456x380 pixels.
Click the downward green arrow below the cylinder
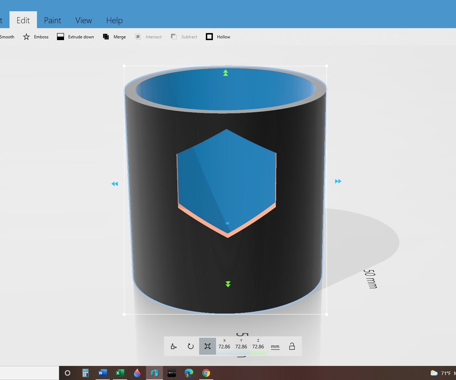click(x=228, y=284)
